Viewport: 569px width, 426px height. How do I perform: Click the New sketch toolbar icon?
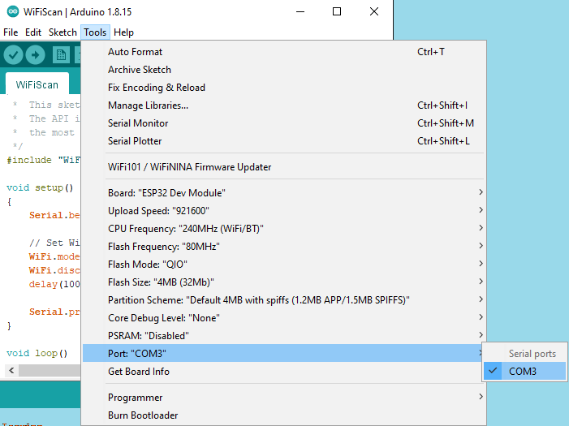point(61,55)
